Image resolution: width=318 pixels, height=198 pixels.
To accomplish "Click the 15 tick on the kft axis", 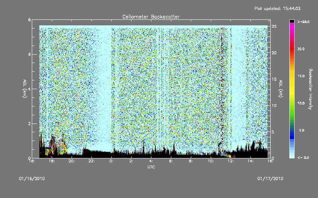I will click(x=274, y=79).
